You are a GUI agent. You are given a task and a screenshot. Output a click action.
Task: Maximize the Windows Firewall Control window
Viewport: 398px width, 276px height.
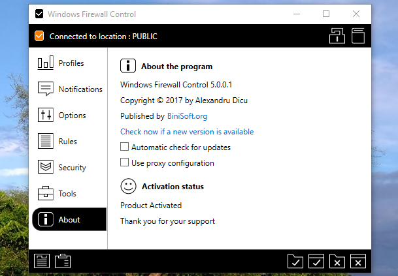click(326, 14)
